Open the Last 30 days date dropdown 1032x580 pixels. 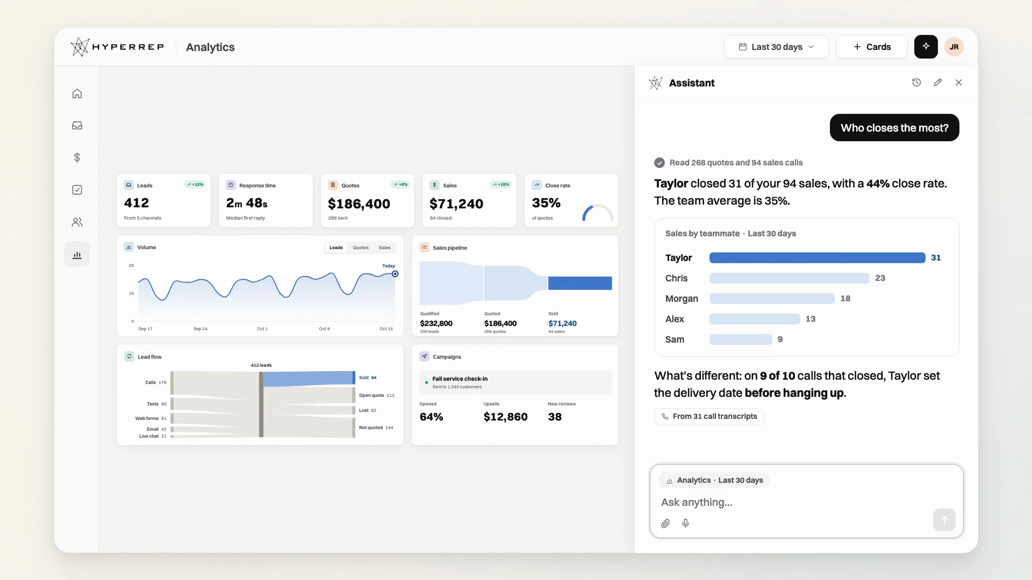click(x=776, y=47)
